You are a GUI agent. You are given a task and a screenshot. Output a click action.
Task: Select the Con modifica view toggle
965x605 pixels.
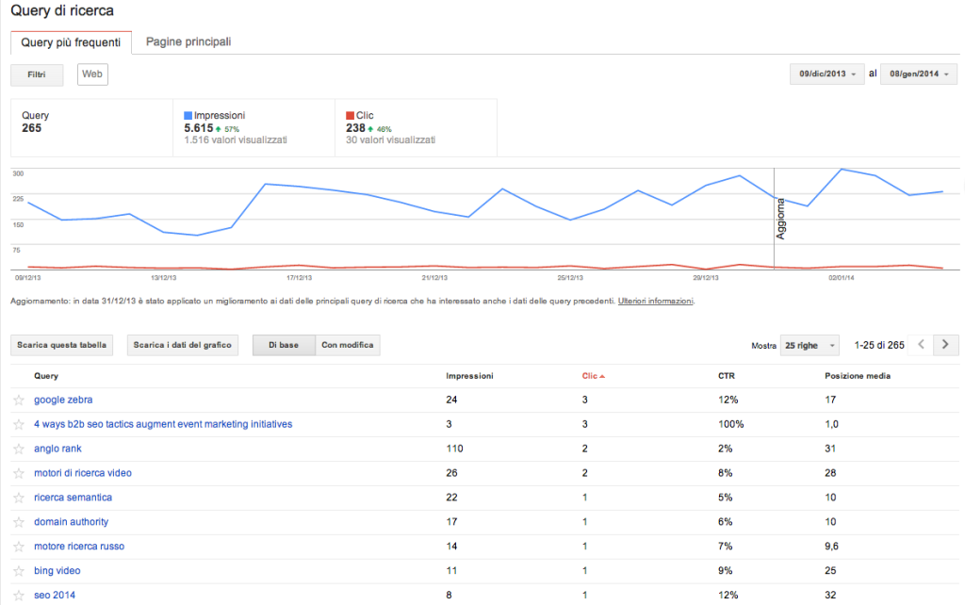(347, 345)
